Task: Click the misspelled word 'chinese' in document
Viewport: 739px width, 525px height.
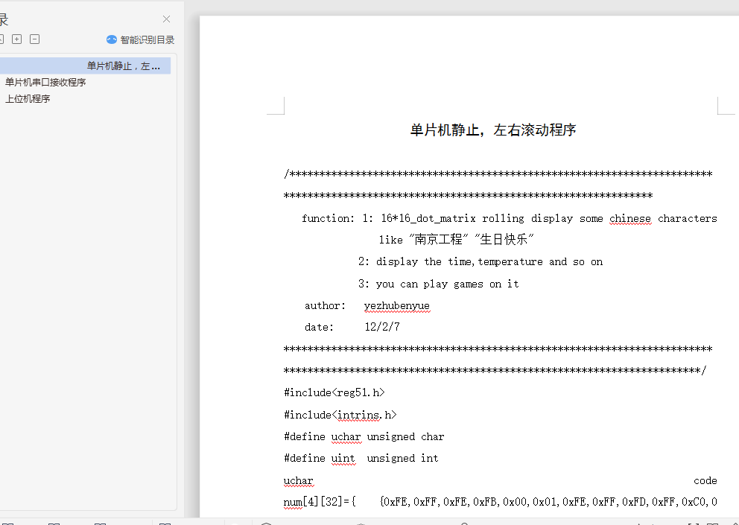Action: (630, 219)
